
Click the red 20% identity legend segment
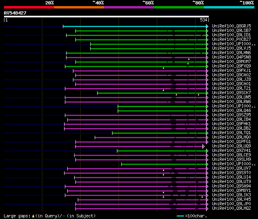[x=29, y=7]
